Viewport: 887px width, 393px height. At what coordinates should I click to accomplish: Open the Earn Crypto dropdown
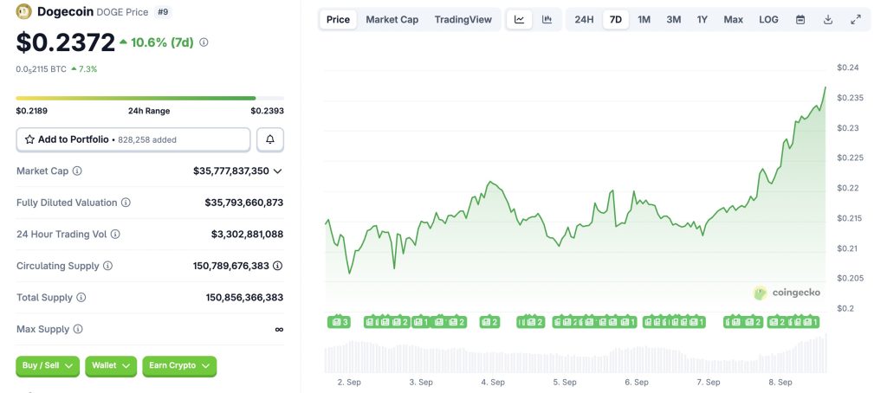pyautogui.click(x=179, y=365)
